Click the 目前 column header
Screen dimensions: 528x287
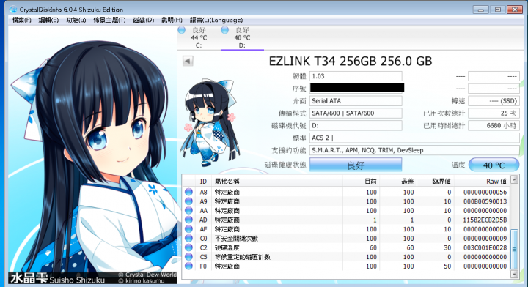pos(361,182)
